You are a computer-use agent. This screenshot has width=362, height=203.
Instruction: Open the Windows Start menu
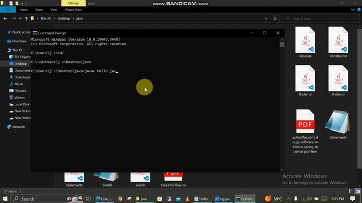pyautogui.click(x=5, y=198)
